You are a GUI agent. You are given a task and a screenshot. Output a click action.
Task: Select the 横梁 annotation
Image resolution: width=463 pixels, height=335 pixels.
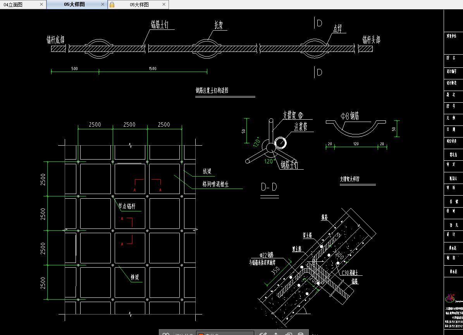(135, 277)
